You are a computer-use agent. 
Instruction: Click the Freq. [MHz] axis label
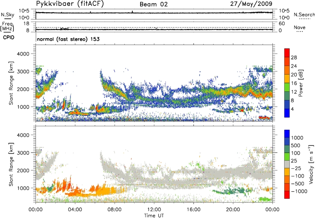point(7,26)
